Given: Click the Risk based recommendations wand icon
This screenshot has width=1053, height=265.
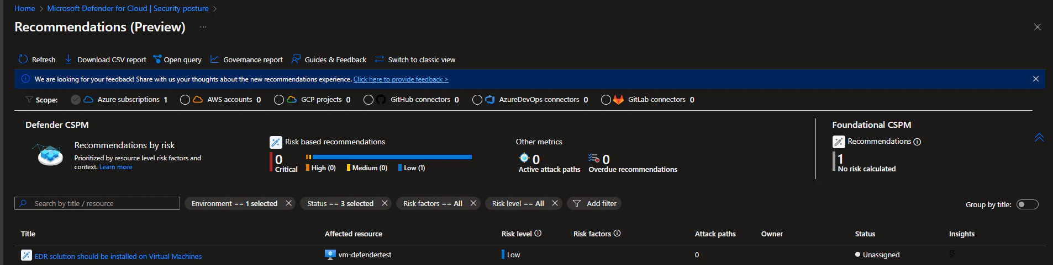Looking at the screenshot, I should pos(276,142).
